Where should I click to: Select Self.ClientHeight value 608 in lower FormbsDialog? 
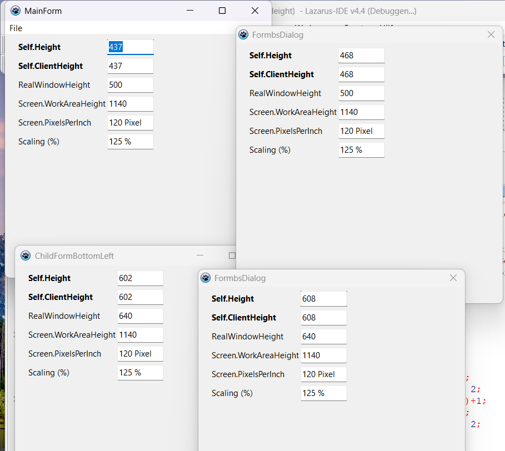pyautogui.click(x=323, y=317)
